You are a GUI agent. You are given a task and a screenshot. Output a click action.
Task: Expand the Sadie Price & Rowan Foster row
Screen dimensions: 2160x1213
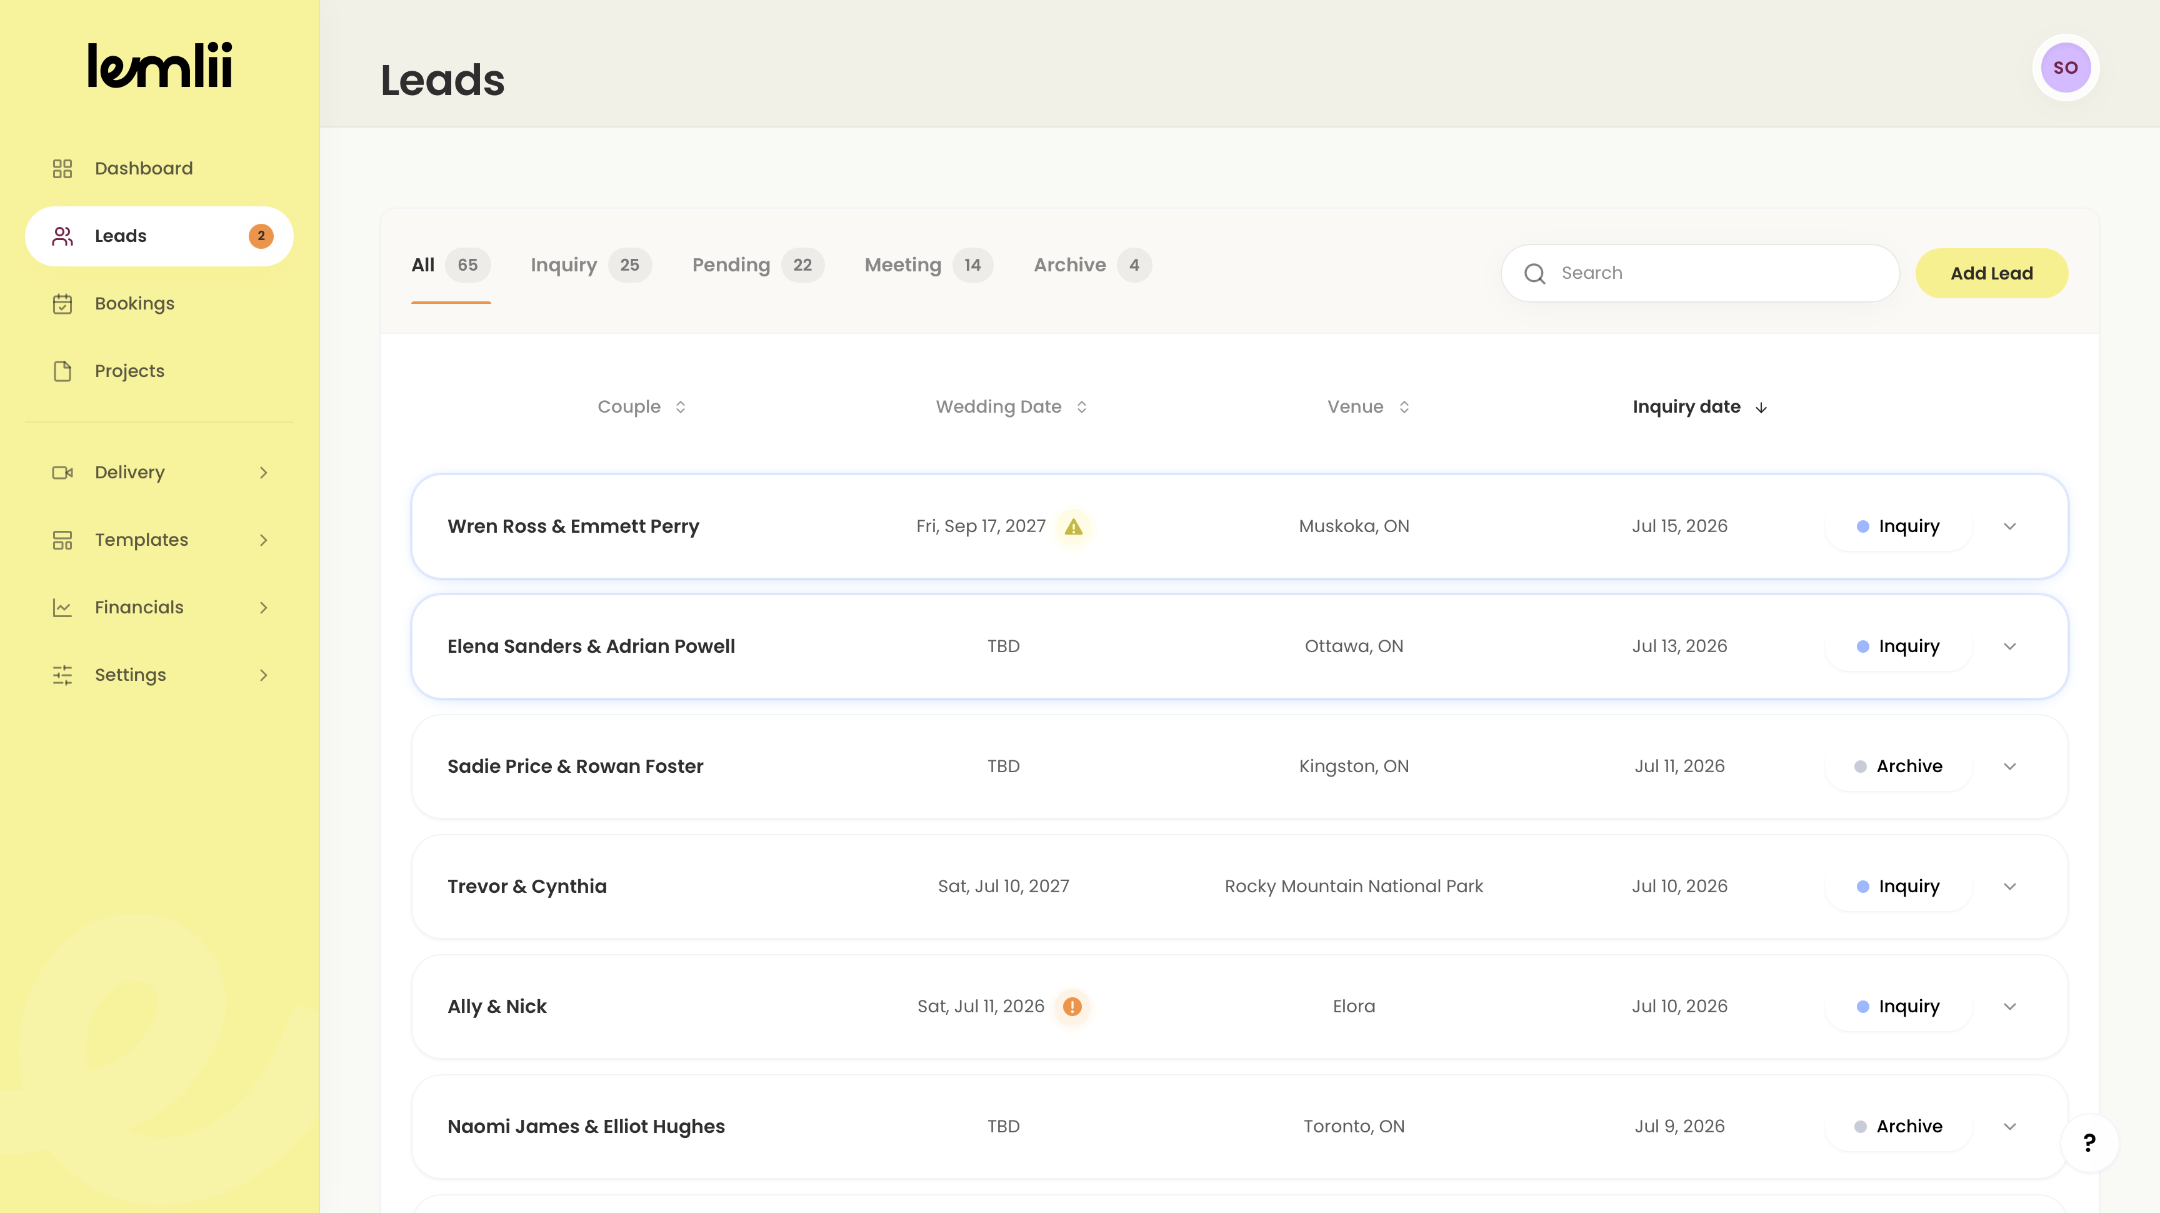tap(2010, 767)
